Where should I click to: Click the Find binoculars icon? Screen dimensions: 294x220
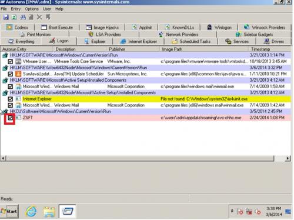23,17
